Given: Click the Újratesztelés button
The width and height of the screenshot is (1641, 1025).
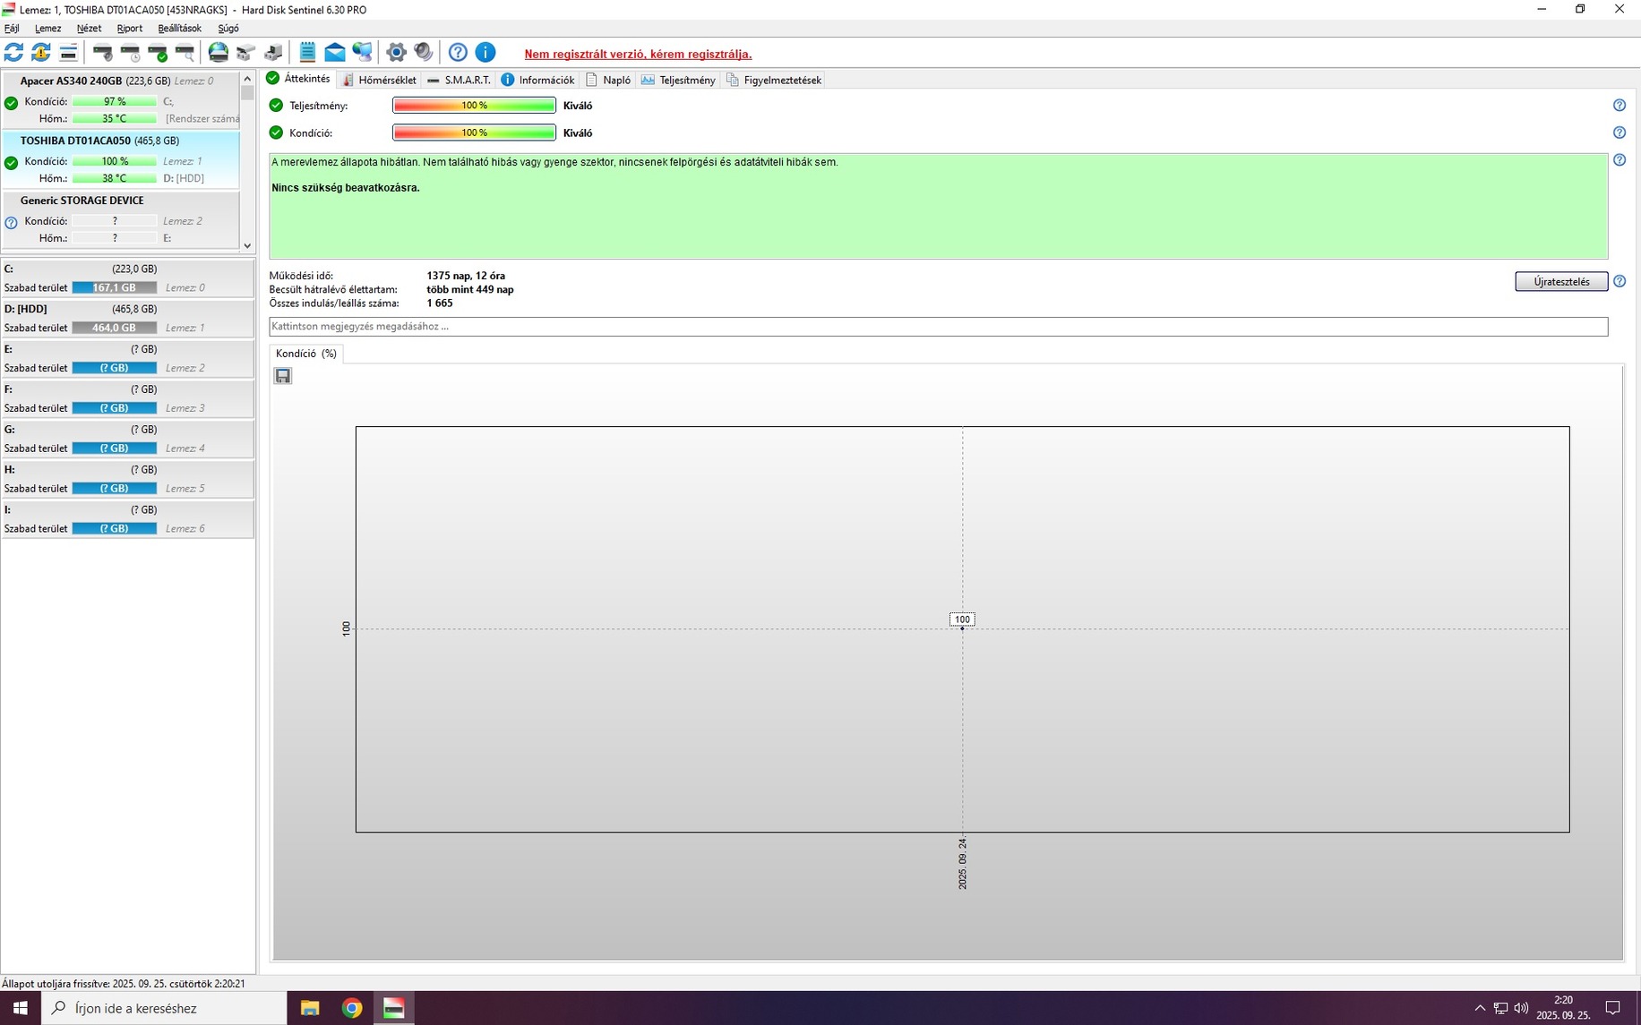Looking at the screenshot, I should [x=1561, y=281].
